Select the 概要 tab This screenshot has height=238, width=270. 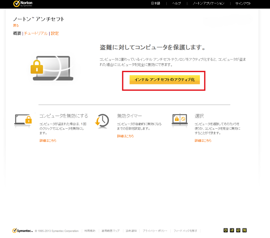point(17,33)
